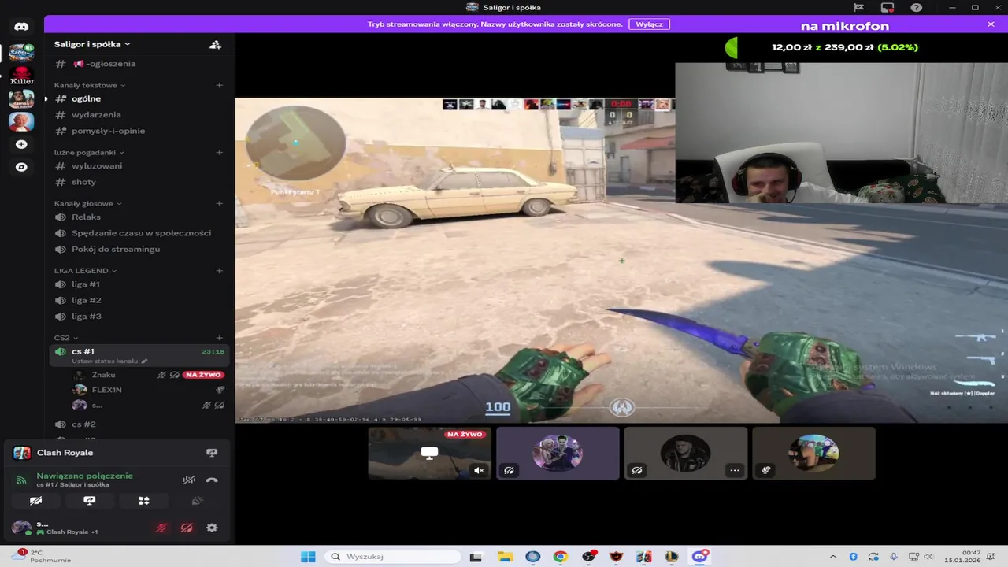This screenshot has width=1008, height=567.
Task: Show hidden system tray icons chevron
Action: click(833, 557)
